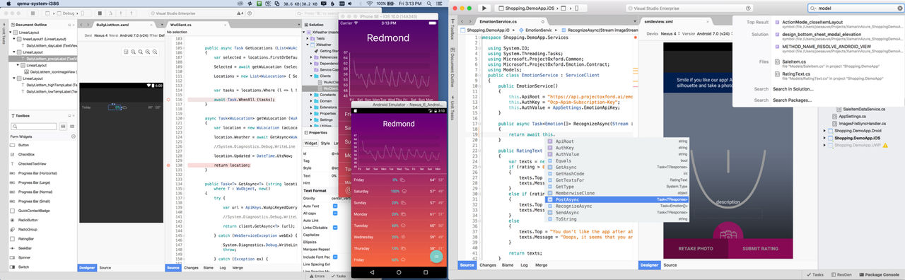The image size is (905, 280).
Task: Select the Saturday forecast row in Android emulator
Action: pyautogui.click(x=399, y=191)
